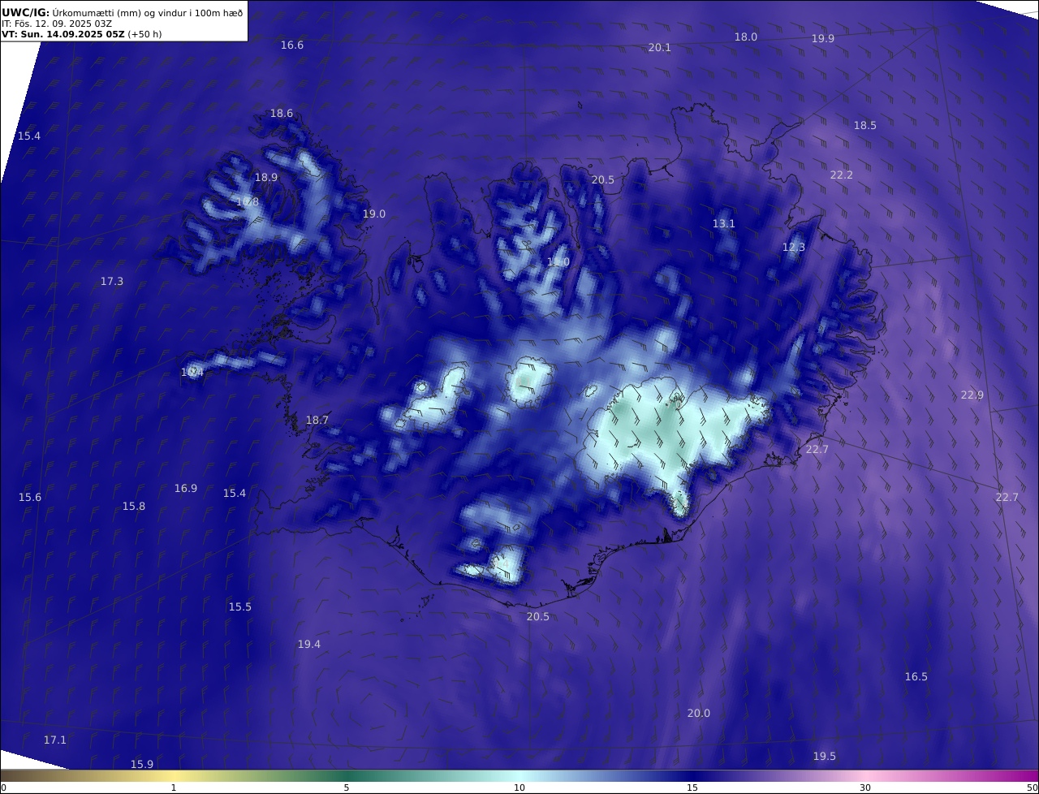
Task: Click the 22.2 value label on the map
Action: pos(842,175)
